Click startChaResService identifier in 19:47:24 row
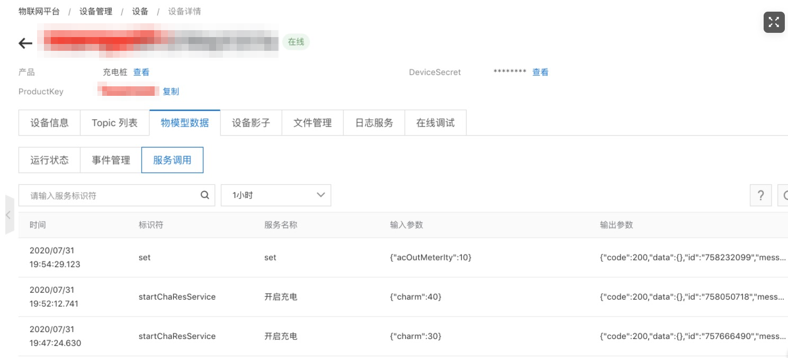 coord(177,336)
